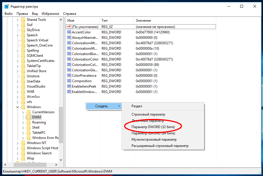Expand the Roaming key

coord(23,122)
